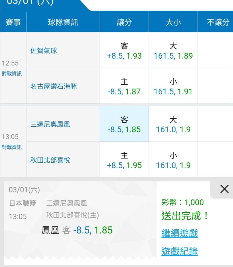The image size is (233, 267).
Task: Click 不讓分 column header
Action: [218, 22]
